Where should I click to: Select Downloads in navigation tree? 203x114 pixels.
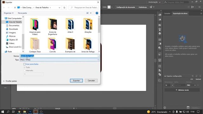click(x=12, y=29)
